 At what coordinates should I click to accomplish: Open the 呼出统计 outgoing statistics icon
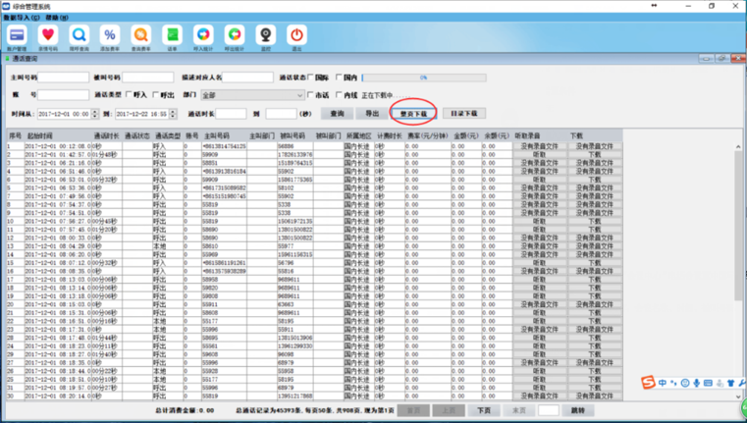235,35
